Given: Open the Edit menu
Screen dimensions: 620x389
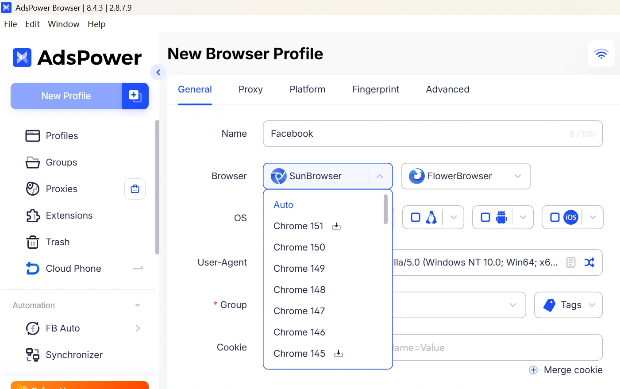Looking at the screenshot, I should (x=32, y=24).
